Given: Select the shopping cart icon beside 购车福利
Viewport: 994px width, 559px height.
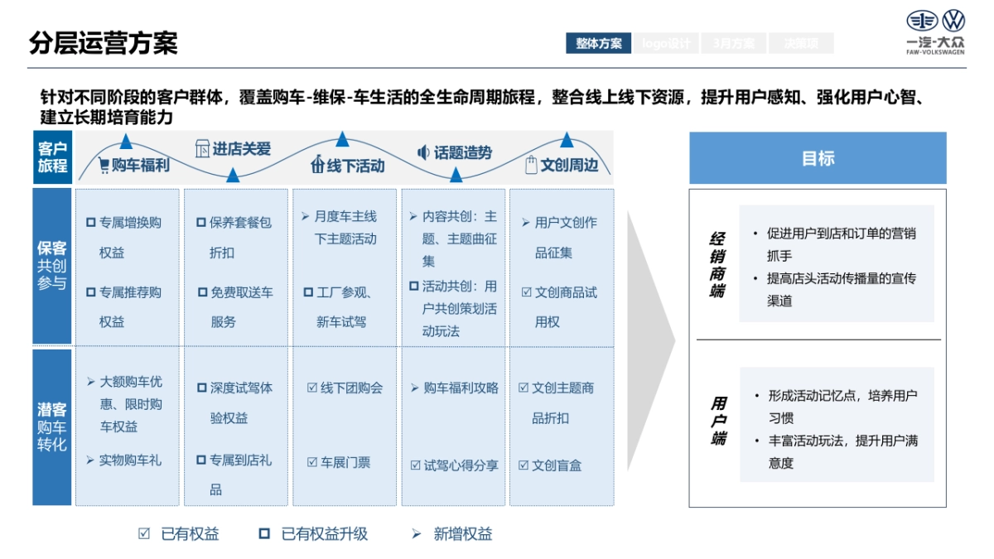Looking at the screenshot, I should (x=102, y=164).
